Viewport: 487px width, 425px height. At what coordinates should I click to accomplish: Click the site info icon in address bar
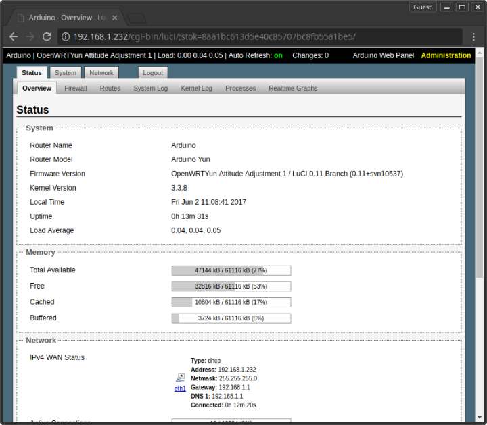point(65,37)
